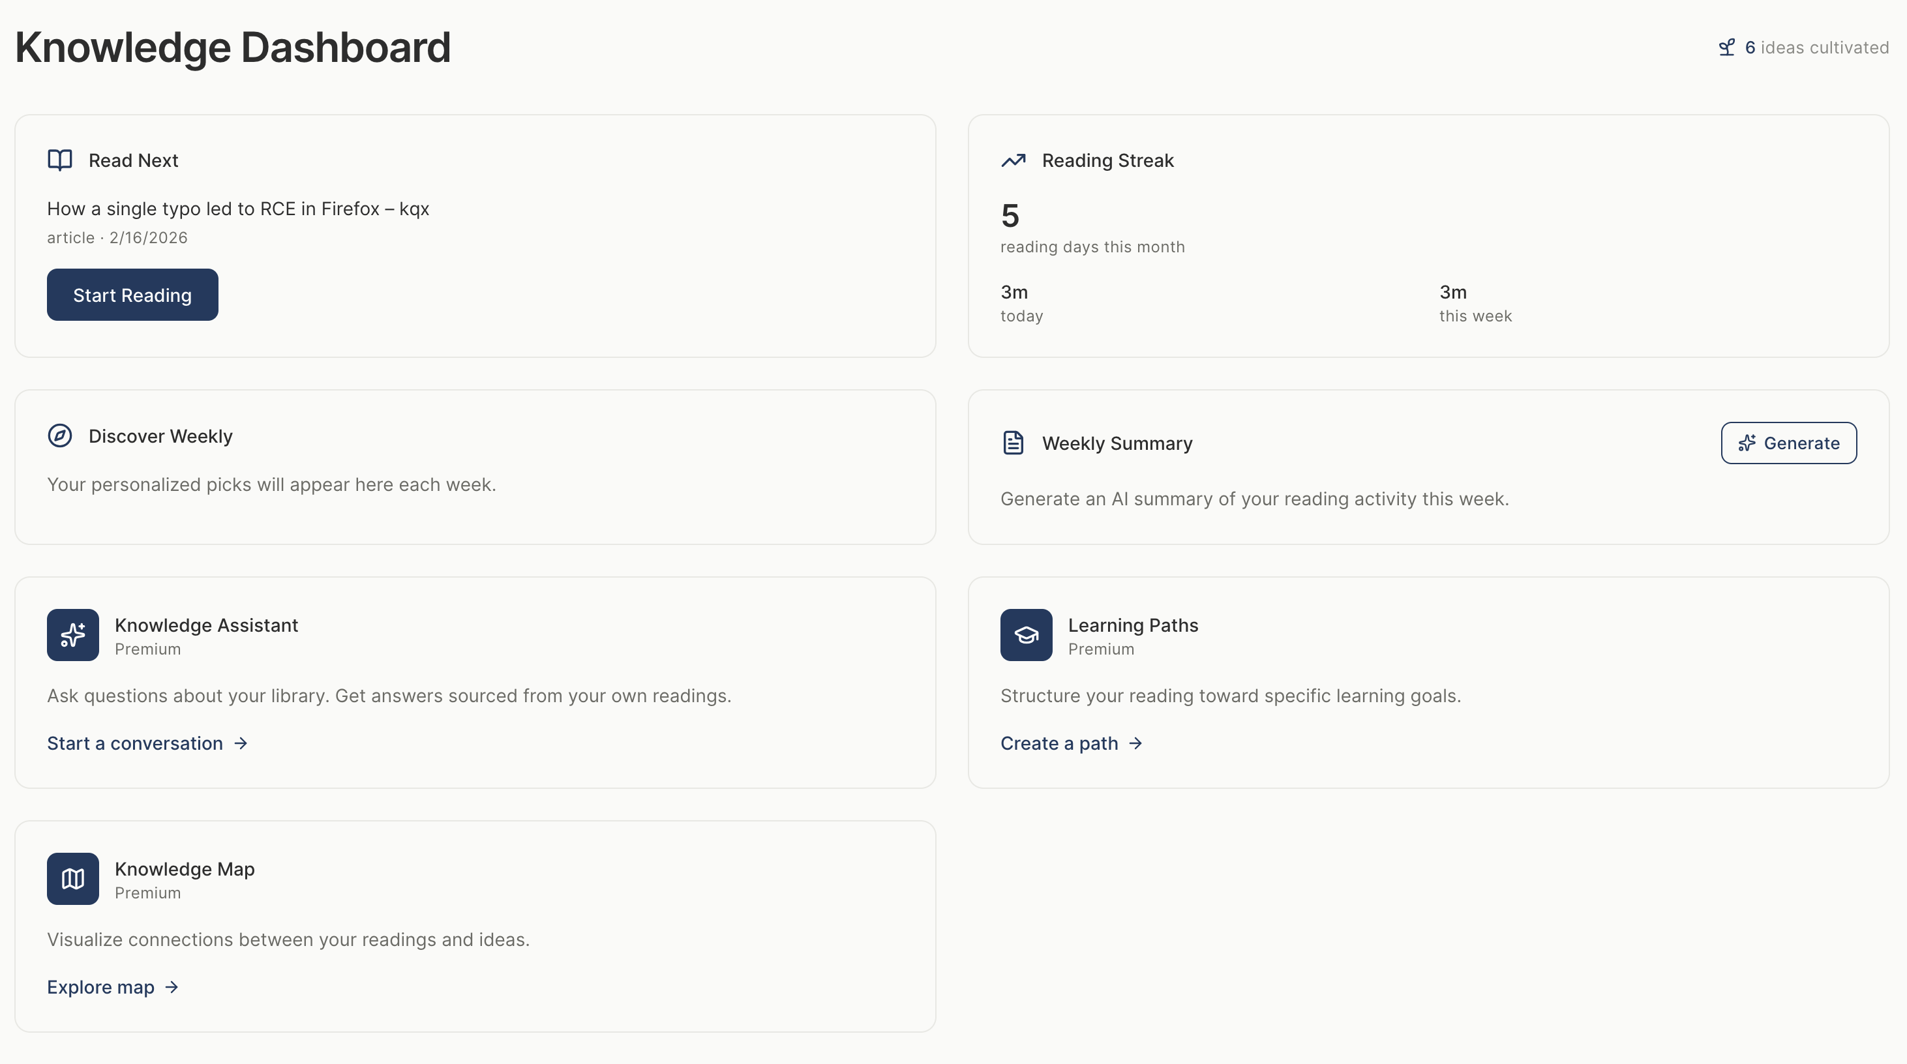The width and height of the screenshot is (1907, 1064).
Task: Click the Learning Paths graduation cap icon
Action: pyautogui.click(x=1025, y=635)
